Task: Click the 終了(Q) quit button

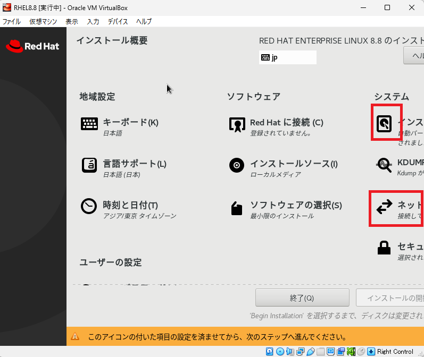Action: tap(302, 297)
